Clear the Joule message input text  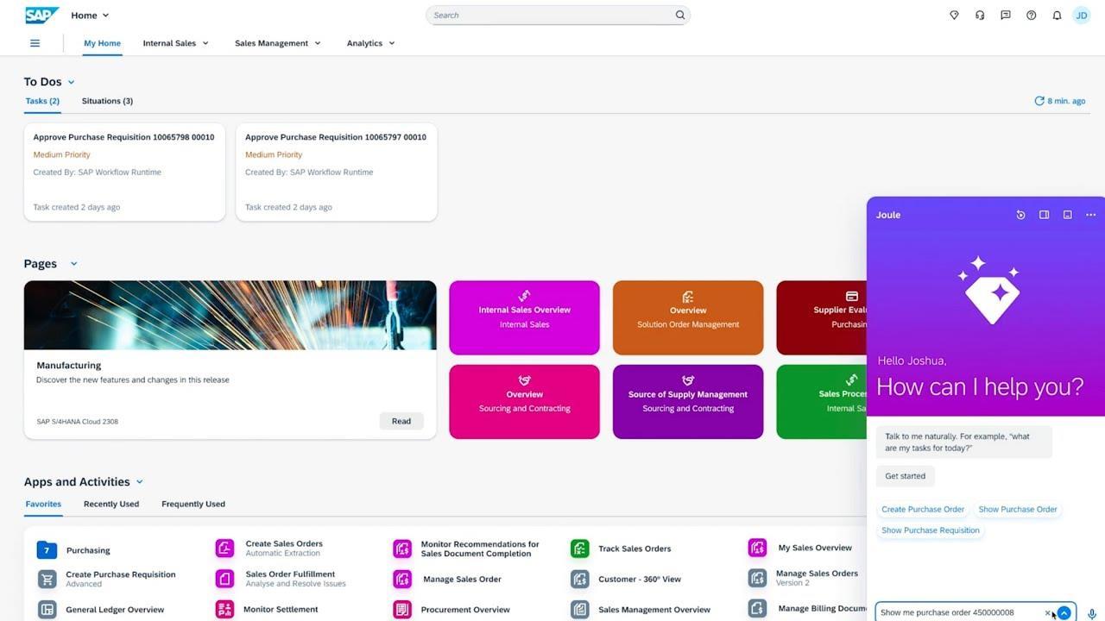(1048, 613)
